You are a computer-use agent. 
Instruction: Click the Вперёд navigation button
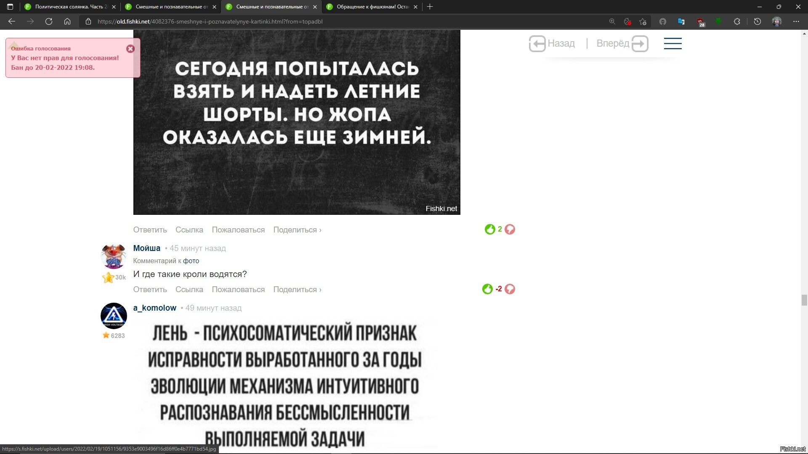point(622,43)
